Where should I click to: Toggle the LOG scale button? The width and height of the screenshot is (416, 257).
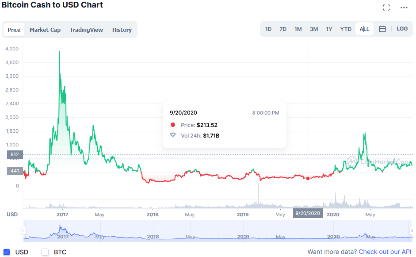click(x=402, y=29)
